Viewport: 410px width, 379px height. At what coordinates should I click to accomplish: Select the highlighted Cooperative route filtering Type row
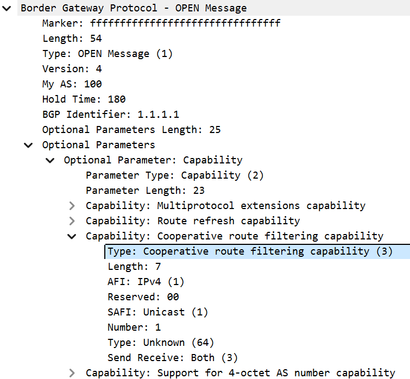click(x=249, y=251)
